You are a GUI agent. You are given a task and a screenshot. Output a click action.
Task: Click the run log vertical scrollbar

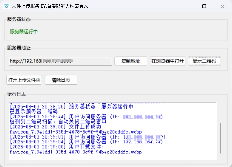[220, 138]
